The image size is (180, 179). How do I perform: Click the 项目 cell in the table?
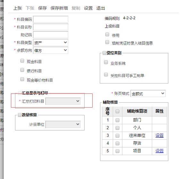coord(137,151)
